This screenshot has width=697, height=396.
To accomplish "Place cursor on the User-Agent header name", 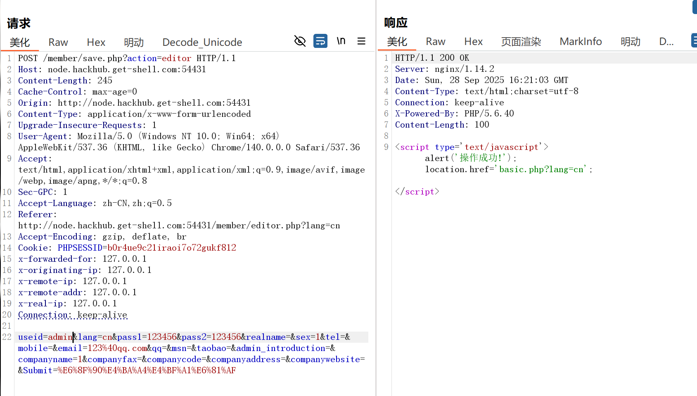I will click(x=43, y=136).
